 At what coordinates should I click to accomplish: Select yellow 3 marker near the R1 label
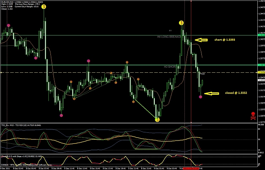pyautogui.click(x=181, y=23)
